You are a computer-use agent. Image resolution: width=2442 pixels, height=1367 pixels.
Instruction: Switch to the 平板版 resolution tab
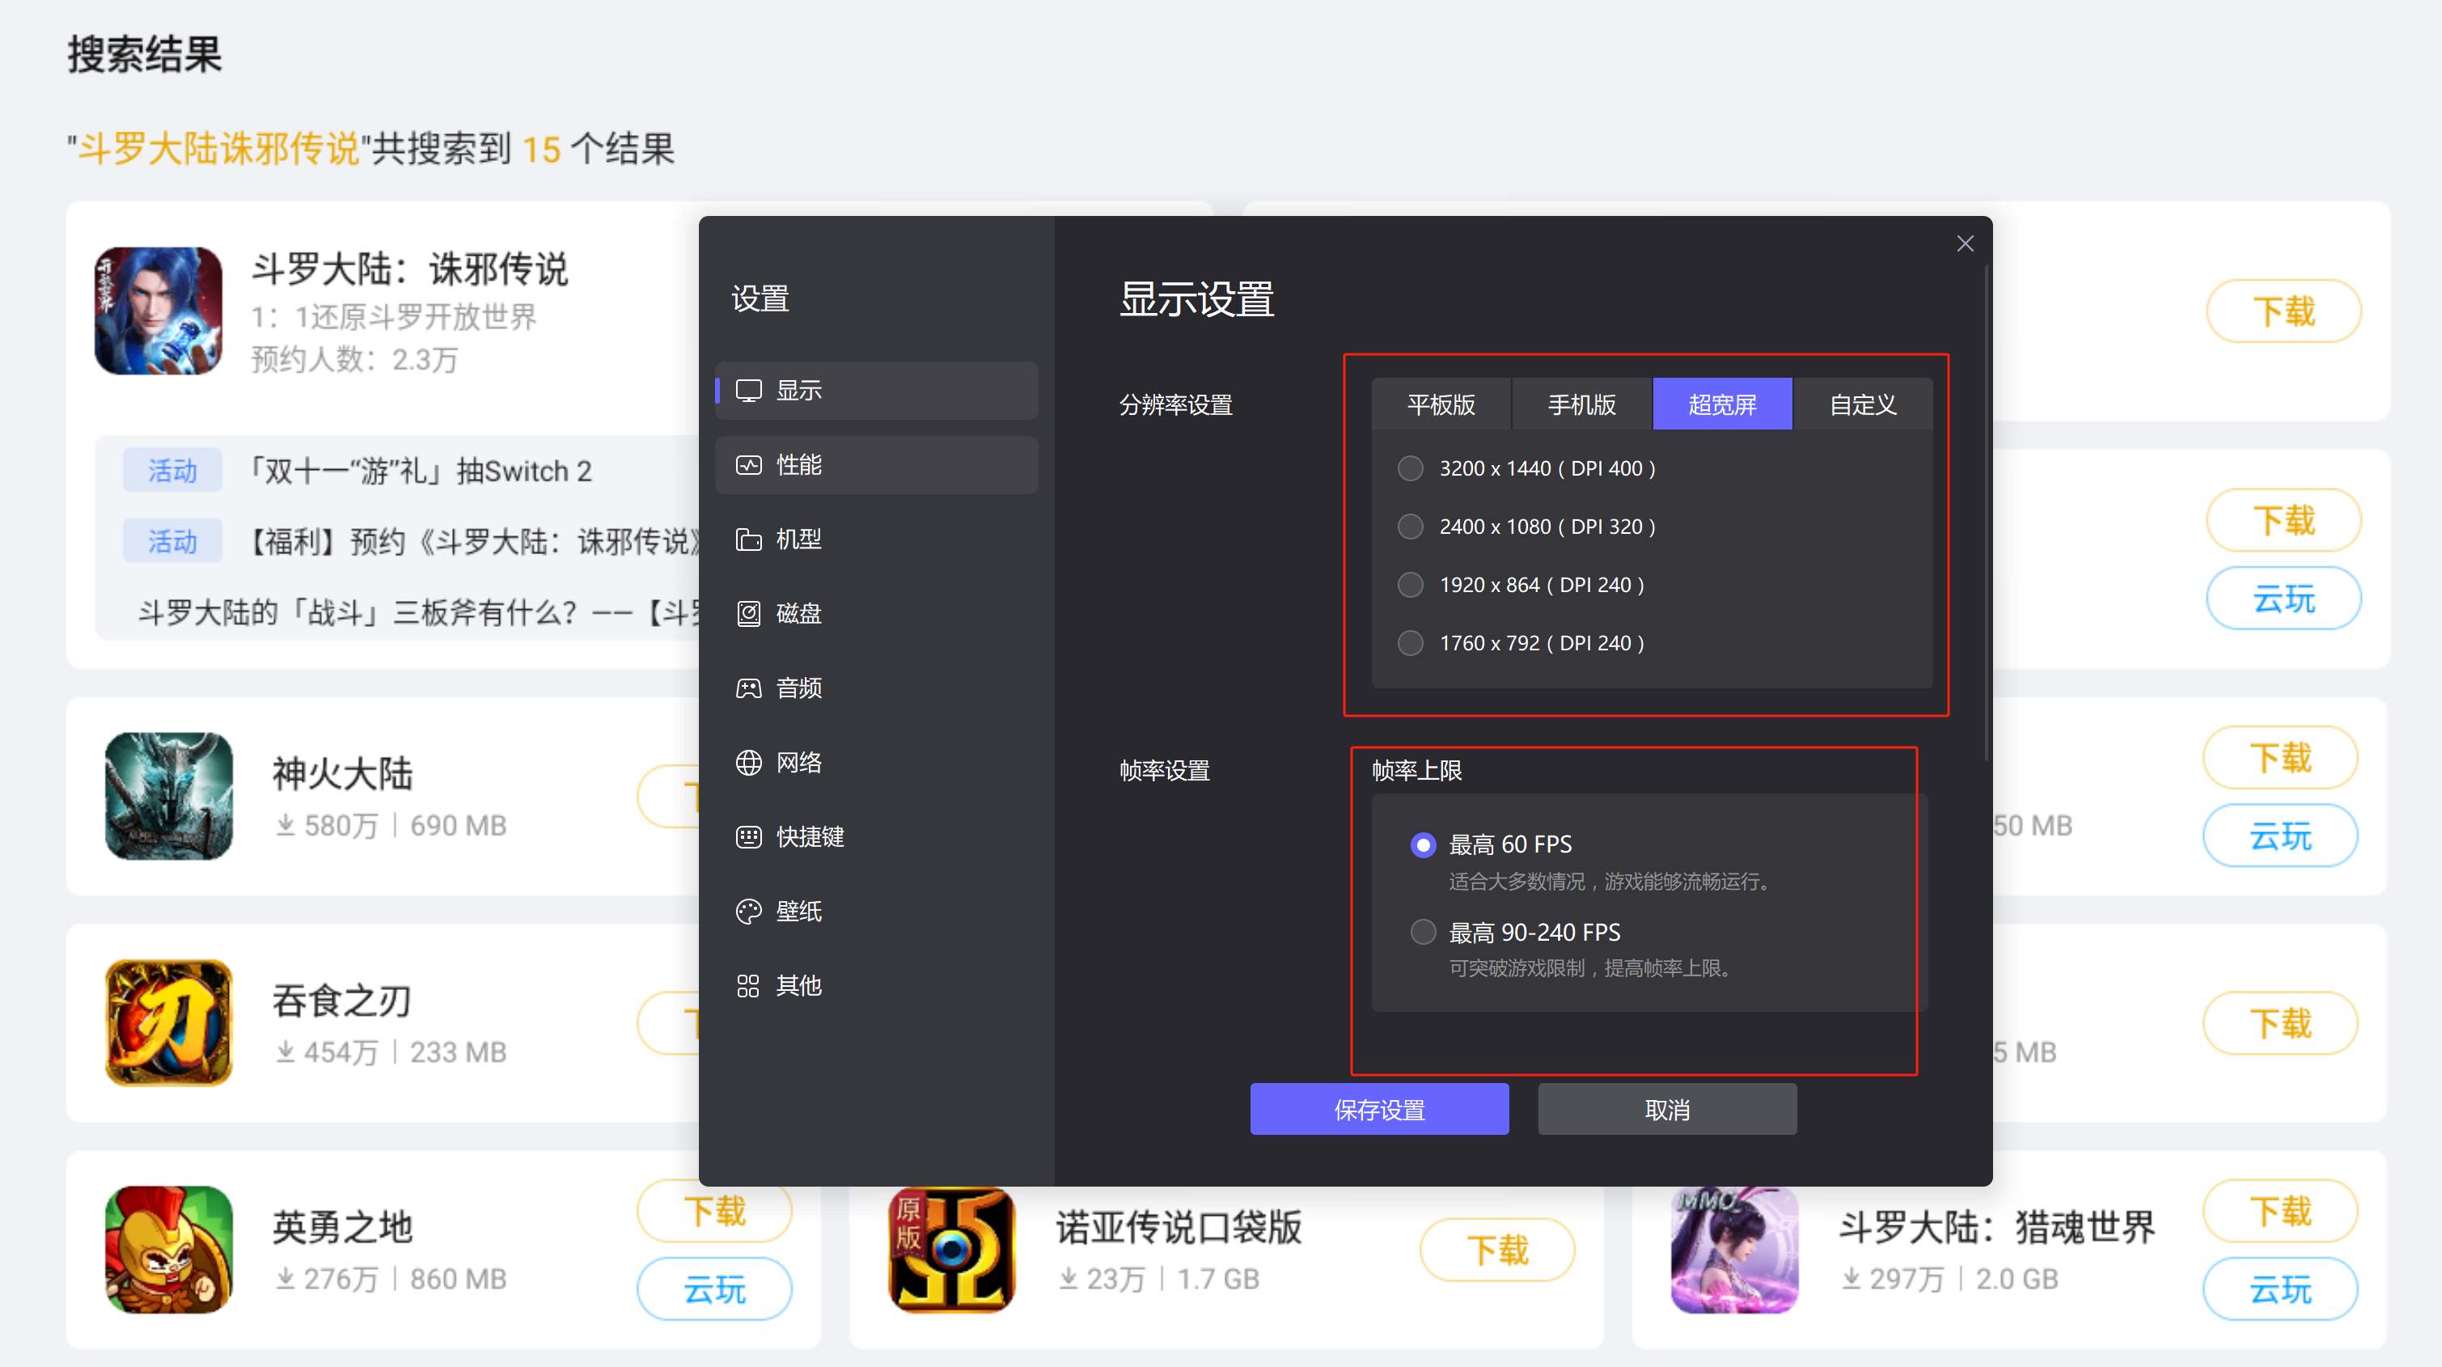tap(1441, 404)
